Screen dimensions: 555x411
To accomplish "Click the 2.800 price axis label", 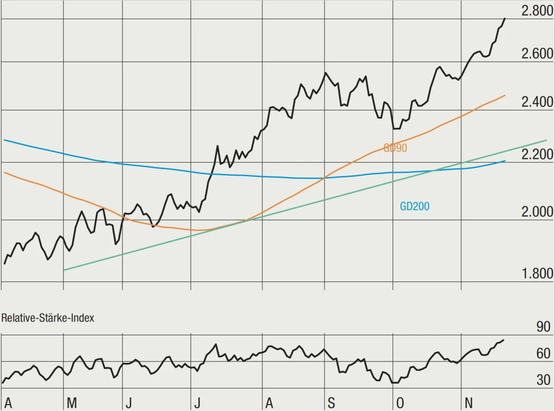I will click(537, 11).
